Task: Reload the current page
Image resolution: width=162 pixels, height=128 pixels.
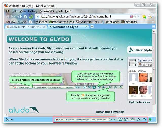Action: (x=19, y=16)
